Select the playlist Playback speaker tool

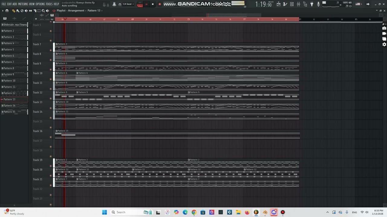coord(47,11)
